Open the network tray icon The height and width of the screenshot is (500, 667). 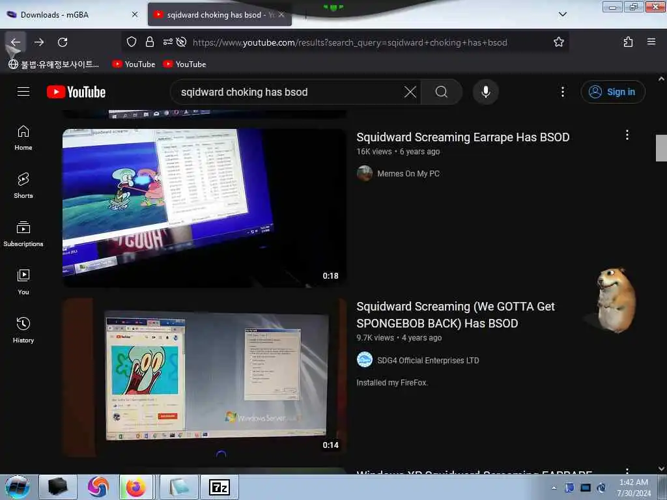point(586,488)
